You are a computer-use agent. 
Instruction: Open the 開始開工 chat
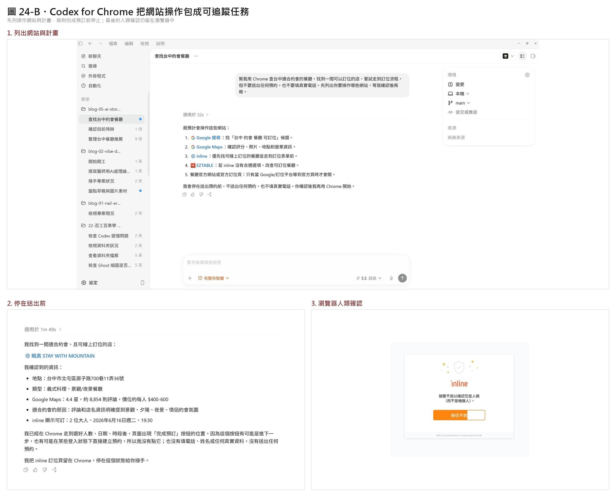(111, 162)
